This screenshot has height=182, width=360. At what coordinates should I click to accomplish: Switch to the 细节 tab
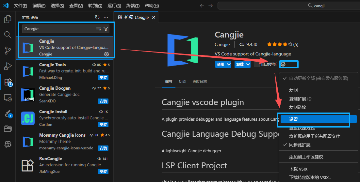(169, 82)
